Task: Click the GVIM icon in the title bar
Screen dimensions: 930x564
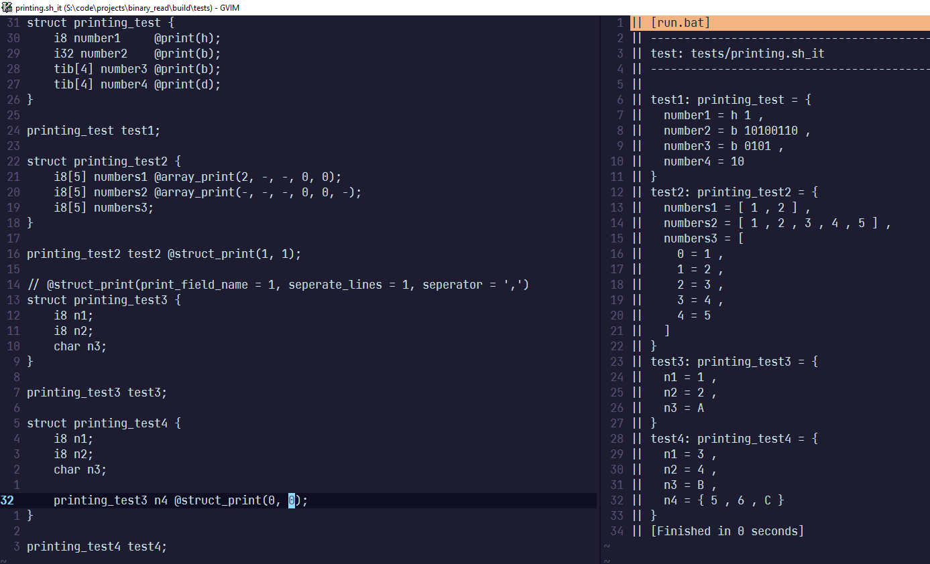Action: 7,7
